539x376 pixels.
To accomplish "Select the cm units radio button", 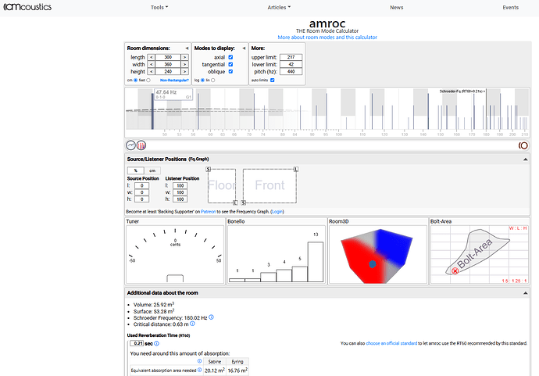I will 135,81.
